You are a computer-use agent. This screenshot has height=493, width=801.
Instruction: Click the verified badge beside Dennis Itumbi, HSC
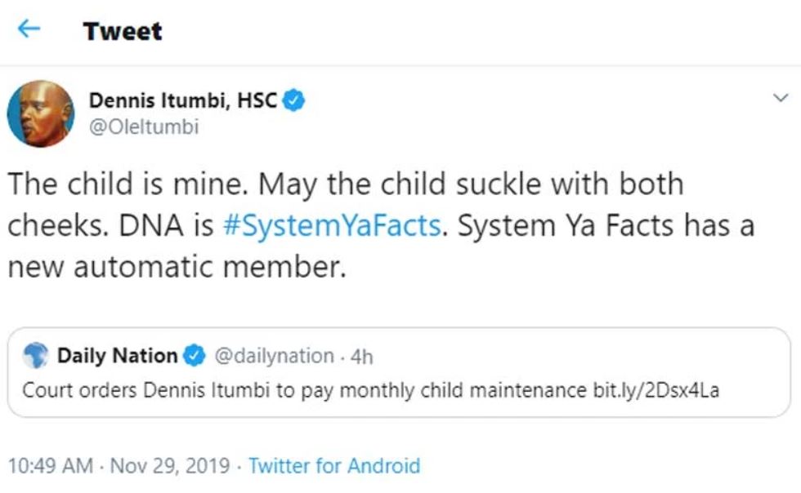pyautogui.click(x=293, y=100)
